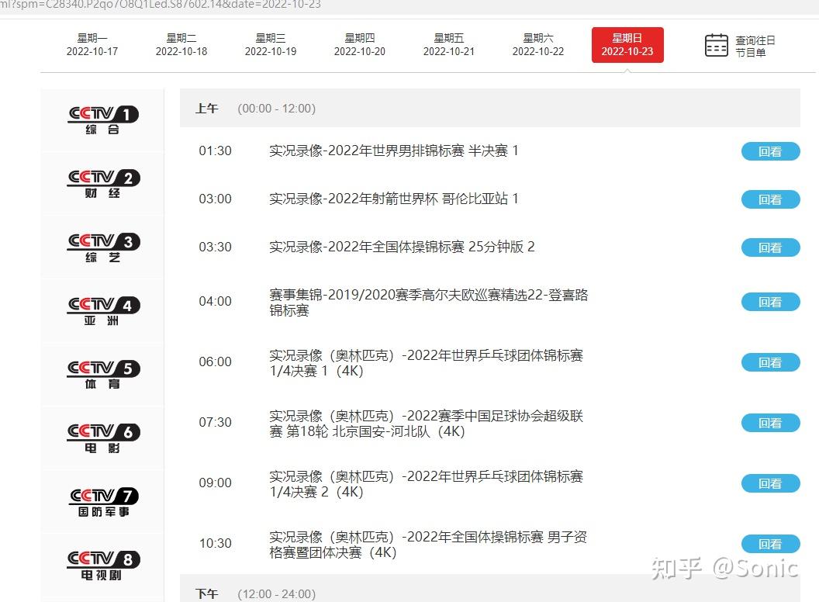Open the 查询往日节目单 link
The height and width of the screenshot is (602, 819).
755,46
